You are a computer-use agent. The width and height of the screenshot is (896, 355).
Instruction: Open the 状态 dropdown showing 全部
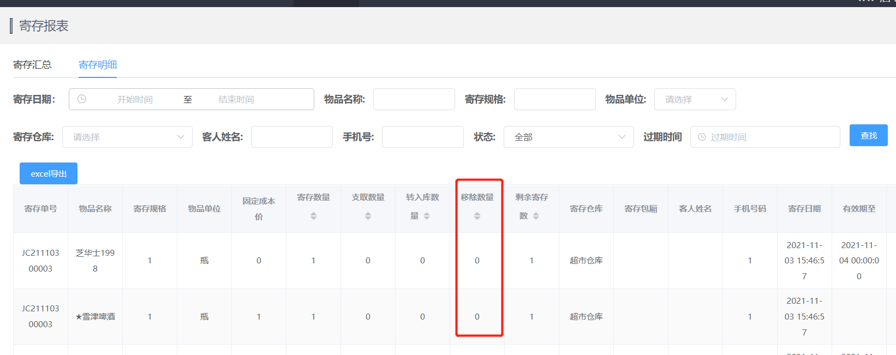(x=569, y=137)
